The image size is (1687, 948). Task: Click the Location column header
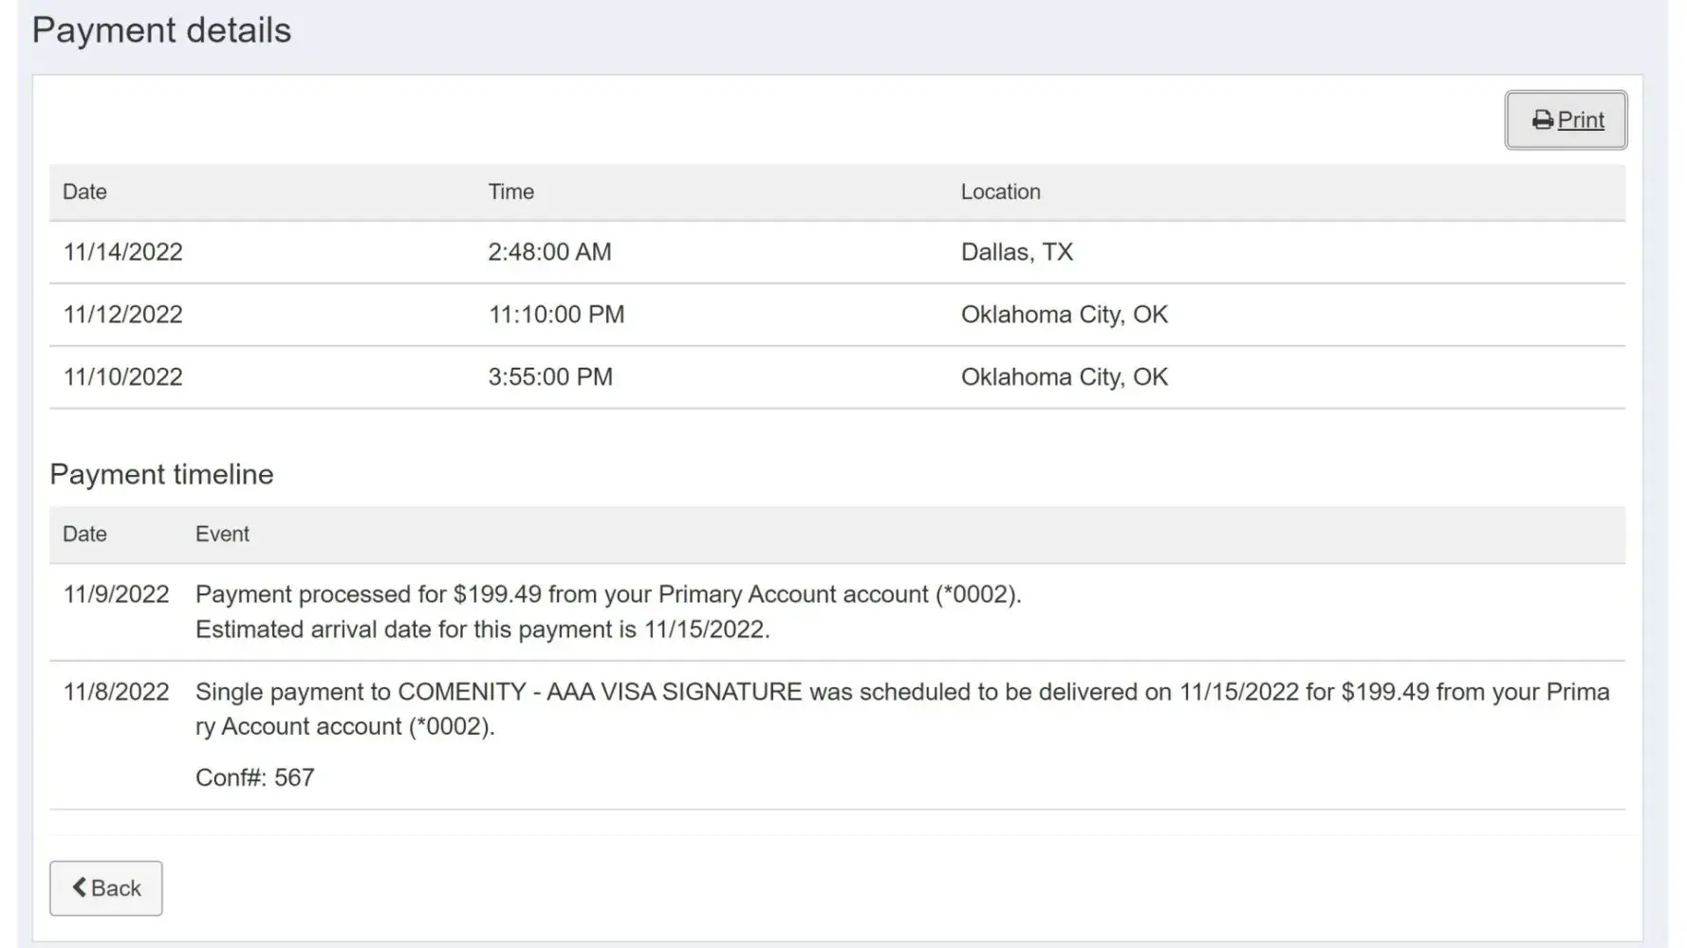click(x=1000, y=191)
